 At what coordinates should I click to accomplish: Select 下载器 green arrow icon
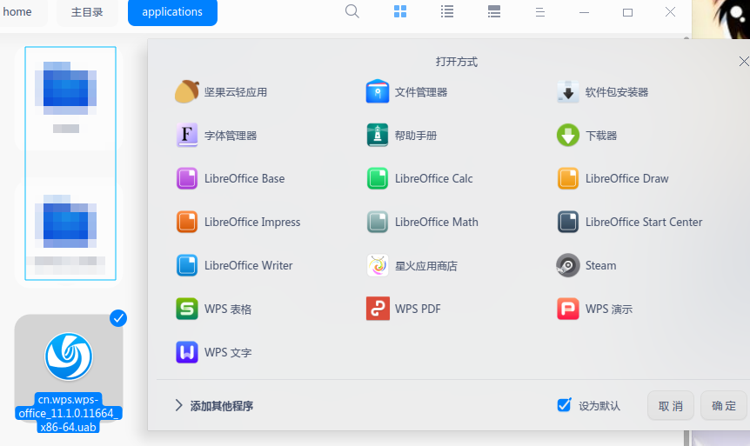point(568,136)
